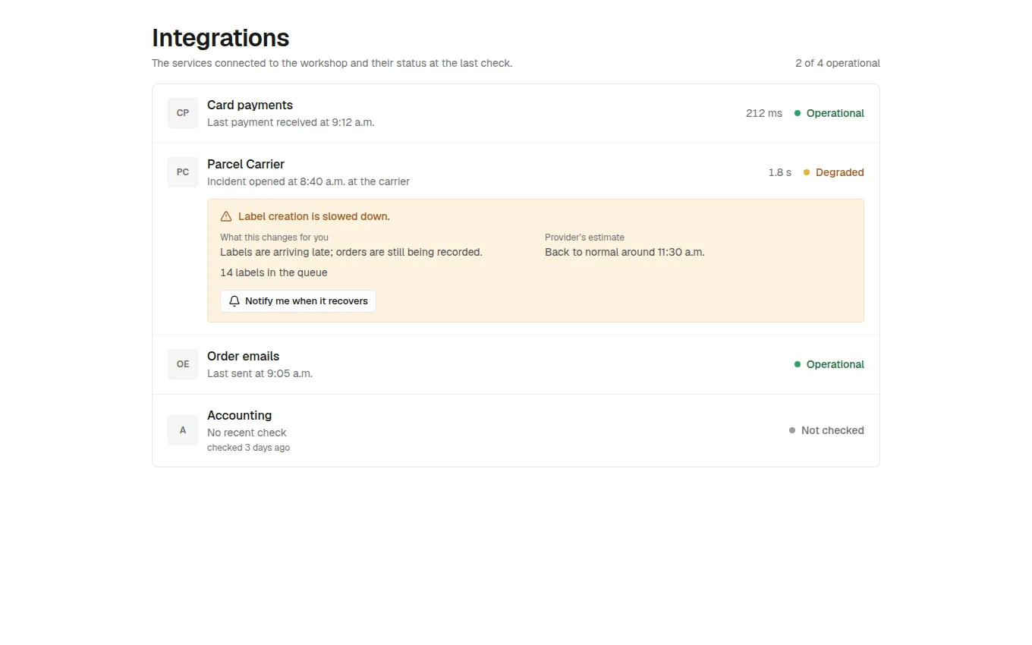The height and width of the screenshot is (645, 1032).
Task: Open the Card payments integration title
Action: pyautogui.click(x=250, y=105)
